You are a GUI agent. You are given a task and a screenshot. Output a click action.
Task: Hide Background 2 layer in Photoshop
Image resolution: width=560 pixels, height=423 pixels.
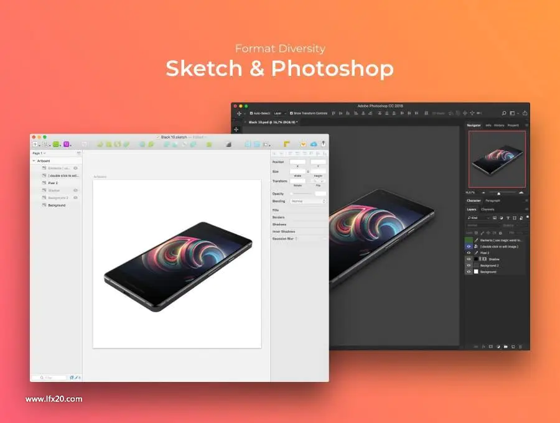coord(469,266)
